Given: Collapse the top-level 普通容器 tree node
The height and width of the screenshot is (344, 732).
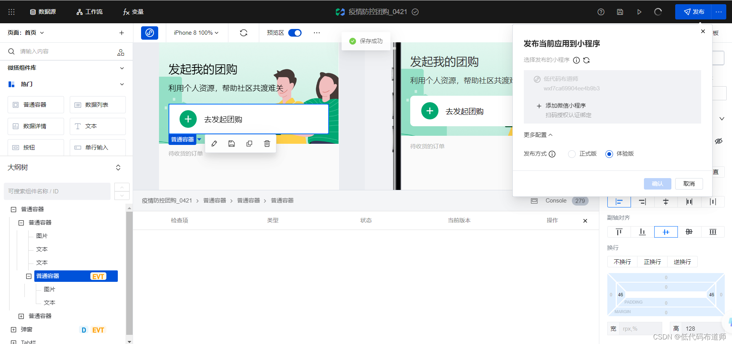Looking at the screenshot, I should (14, 209).
